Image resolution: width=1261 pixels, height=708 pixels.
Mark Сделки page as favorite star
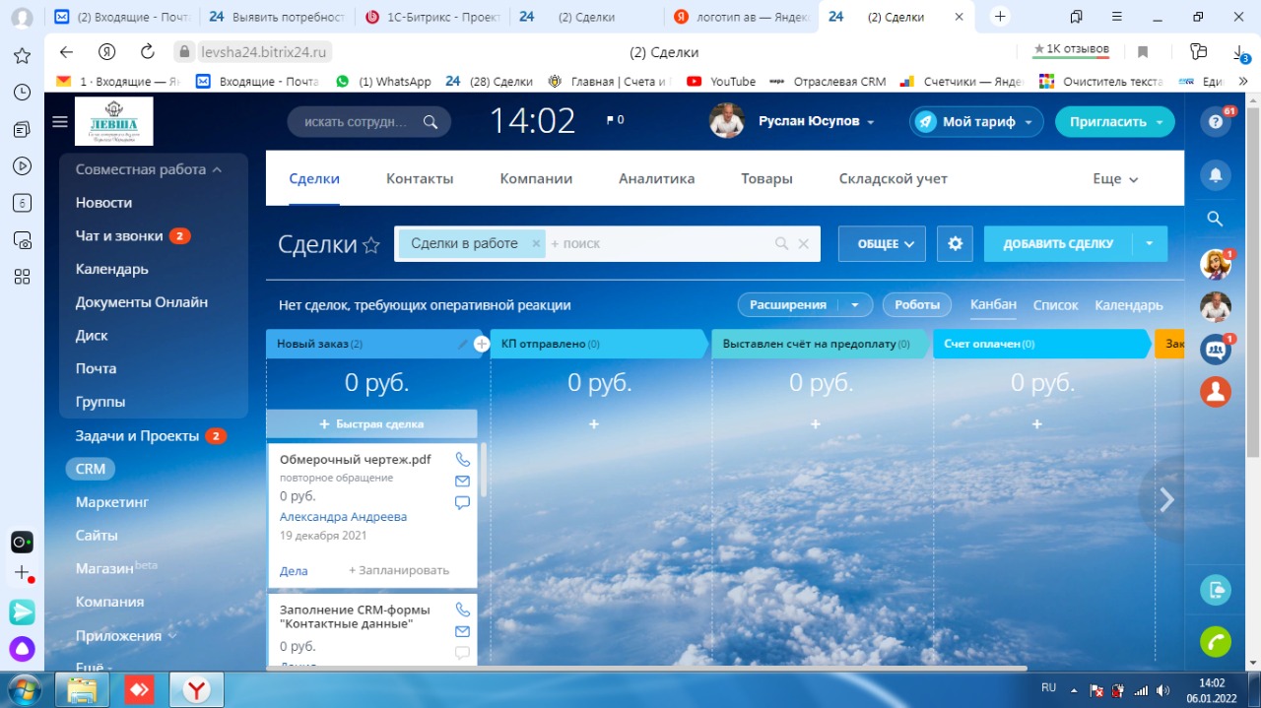coord(371,245)
